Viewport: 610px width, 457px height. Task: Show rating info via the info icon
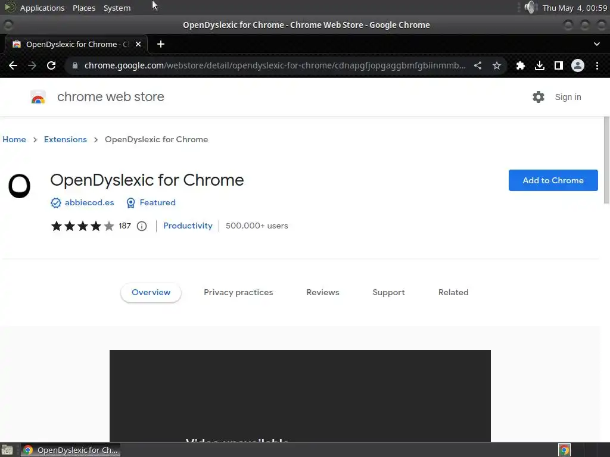(x=142, y=226)
